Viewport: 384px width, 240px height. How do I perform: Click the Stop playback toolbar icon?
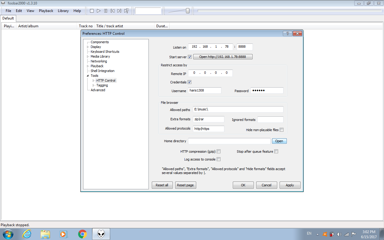92,11
